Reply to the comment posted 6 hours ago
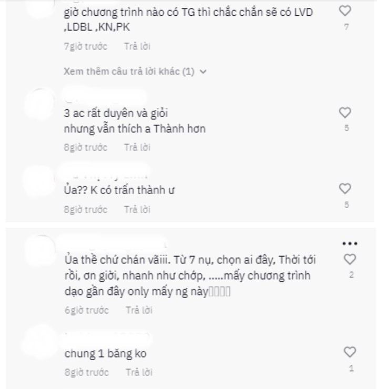This screenshot has width=377, height=389. click(x=139, y=310)
